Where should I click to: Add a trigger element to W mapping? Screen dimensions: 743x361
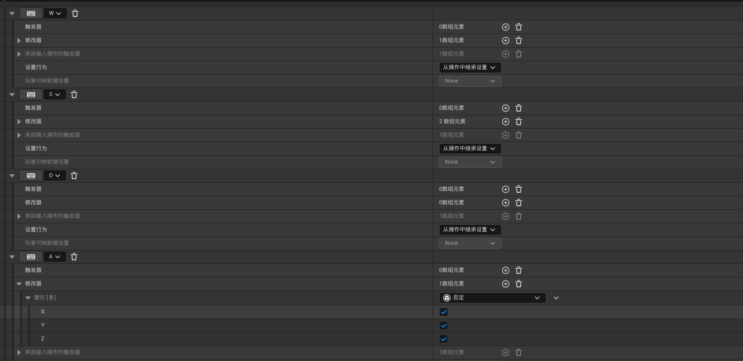pyautogui.click(x=505, y=27)
